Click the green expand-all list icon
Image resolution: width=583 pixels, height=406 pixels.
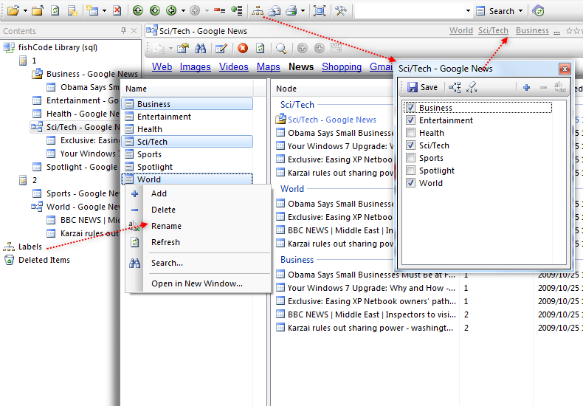point(236,11)
